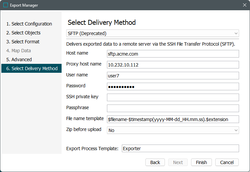250x172 pixels.
Task: Expand the Zip before upload dropdown
Action: coord(173,130)
